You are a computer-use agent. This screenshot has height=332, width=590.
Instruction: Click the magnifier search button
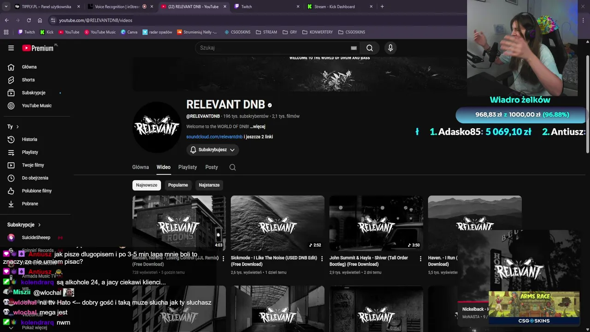tap(370, 48)
